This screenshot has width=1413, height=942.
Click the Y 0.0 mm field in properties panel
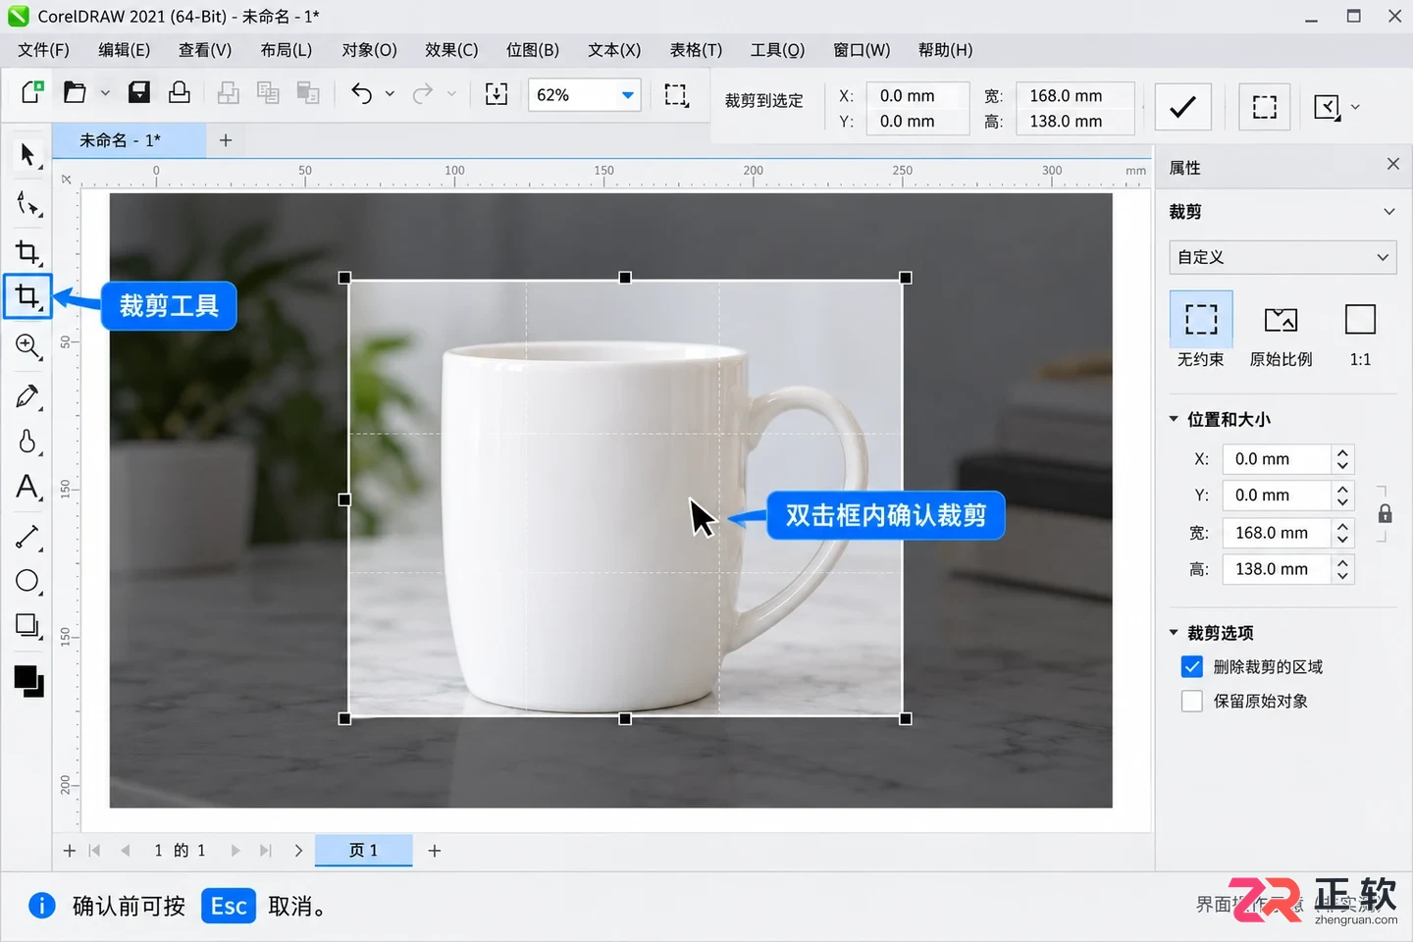[x=1278, y=496]
